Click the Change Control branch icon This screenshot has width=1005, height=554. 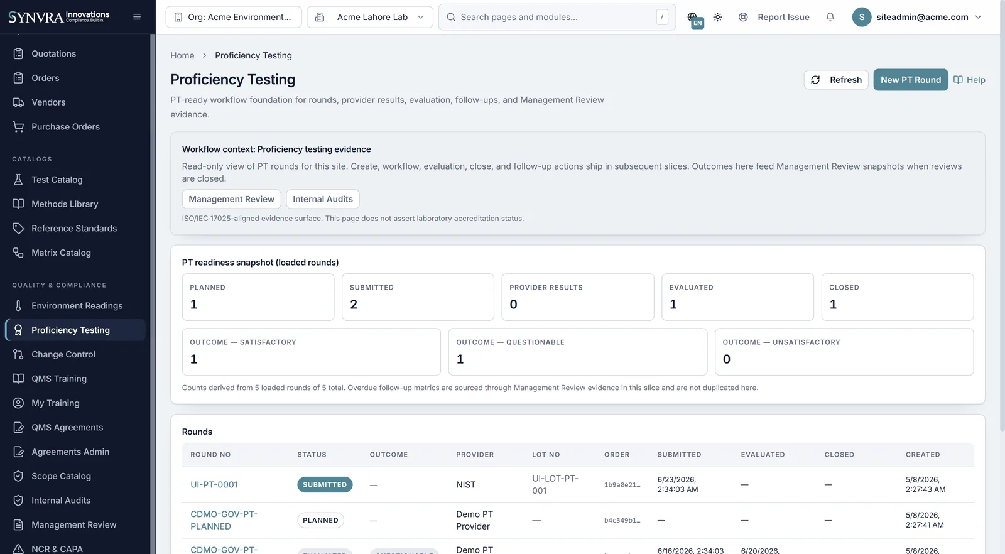click(x=18, y=354)
